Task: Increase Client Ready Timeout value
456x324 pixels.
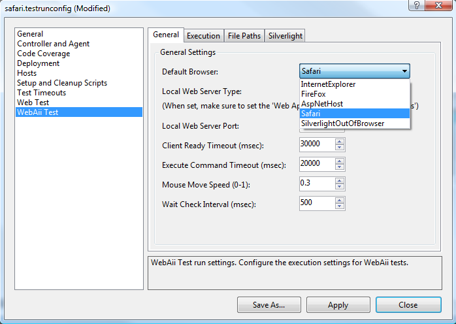Action: click(x=340, y=141)
